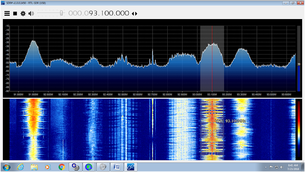Open Windows Media Player from taskbar
Viewport: 305px width, 172px height.
48,167
